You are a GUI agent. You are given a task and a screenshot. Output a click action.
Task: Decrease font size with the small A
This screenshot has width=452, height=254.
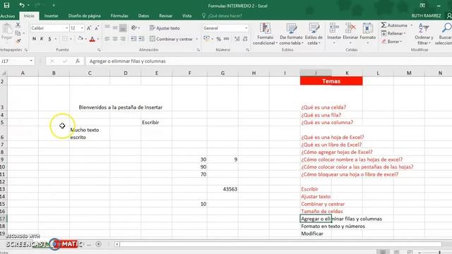(97, 28)
